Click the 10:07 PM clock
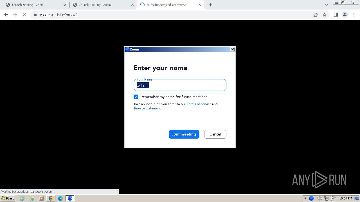360x202 pixels. point(346,198)
